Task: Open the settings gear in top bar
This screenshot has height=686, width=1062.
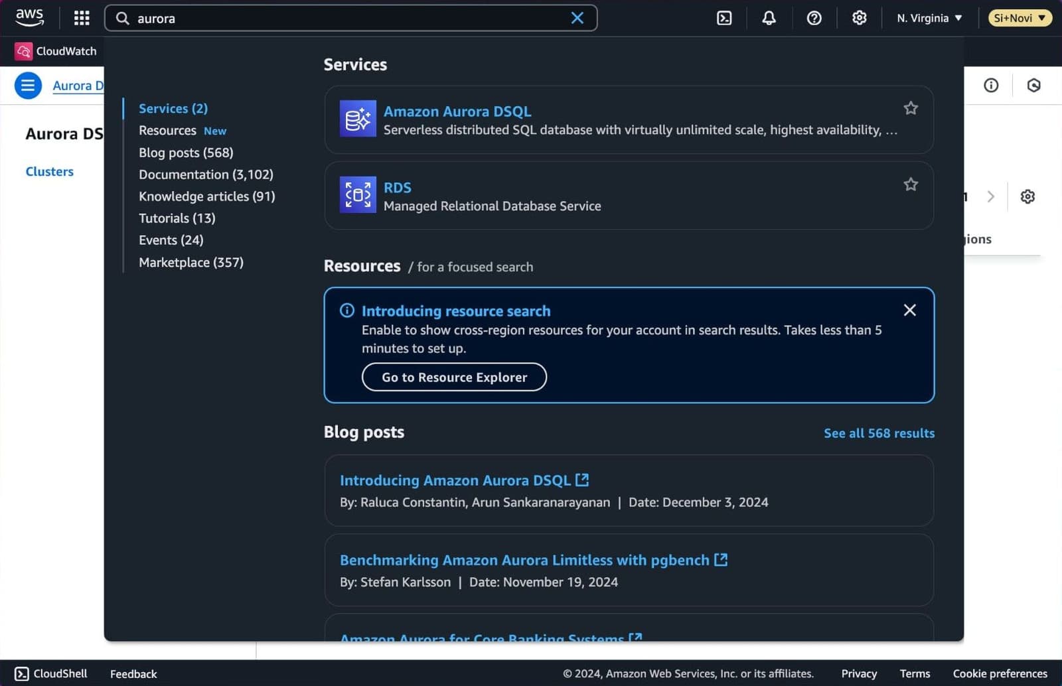Action: 859,18
